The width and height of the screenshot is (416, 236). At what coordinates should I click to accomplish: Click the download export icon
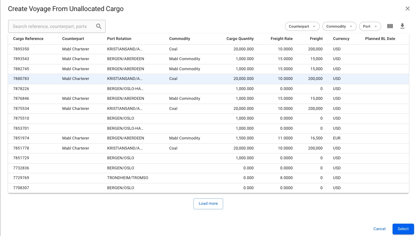[x=402, y=26]
